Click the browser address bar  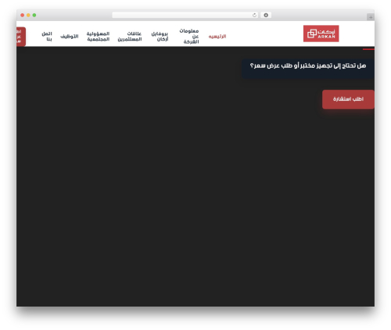185,16
